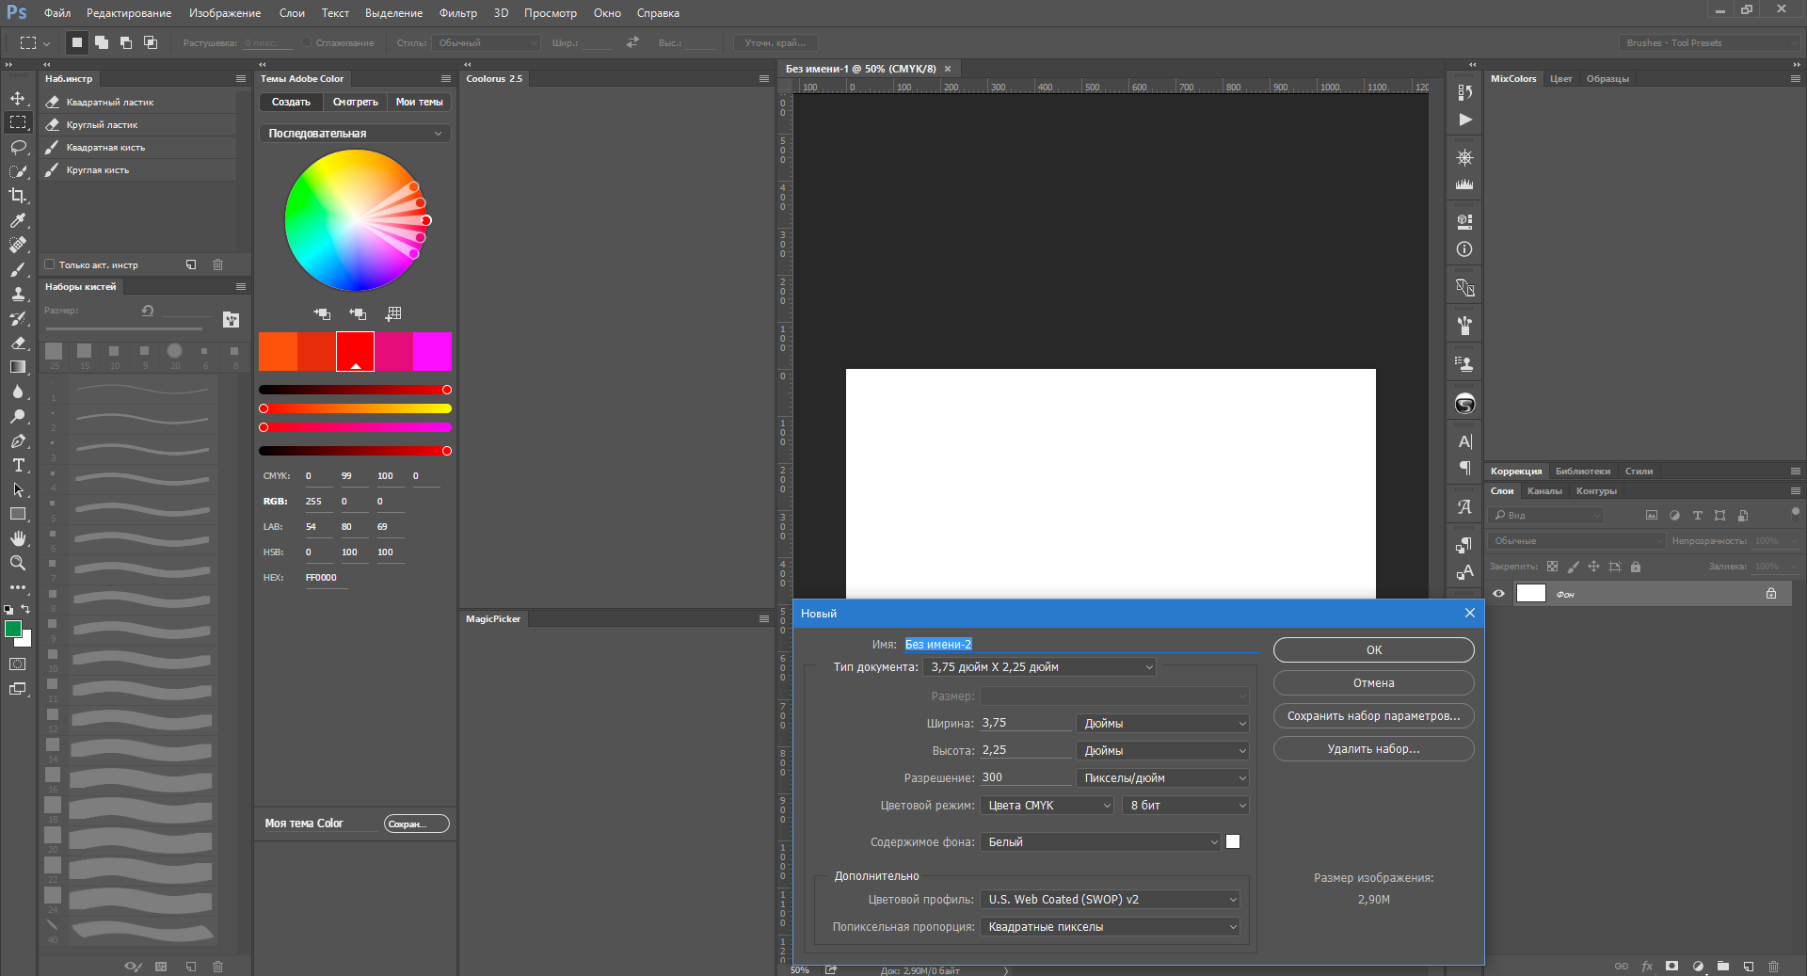This screenshot has height=976, width=1807.
Task: Click the Имя document name field
Action: click(1079, 645)
